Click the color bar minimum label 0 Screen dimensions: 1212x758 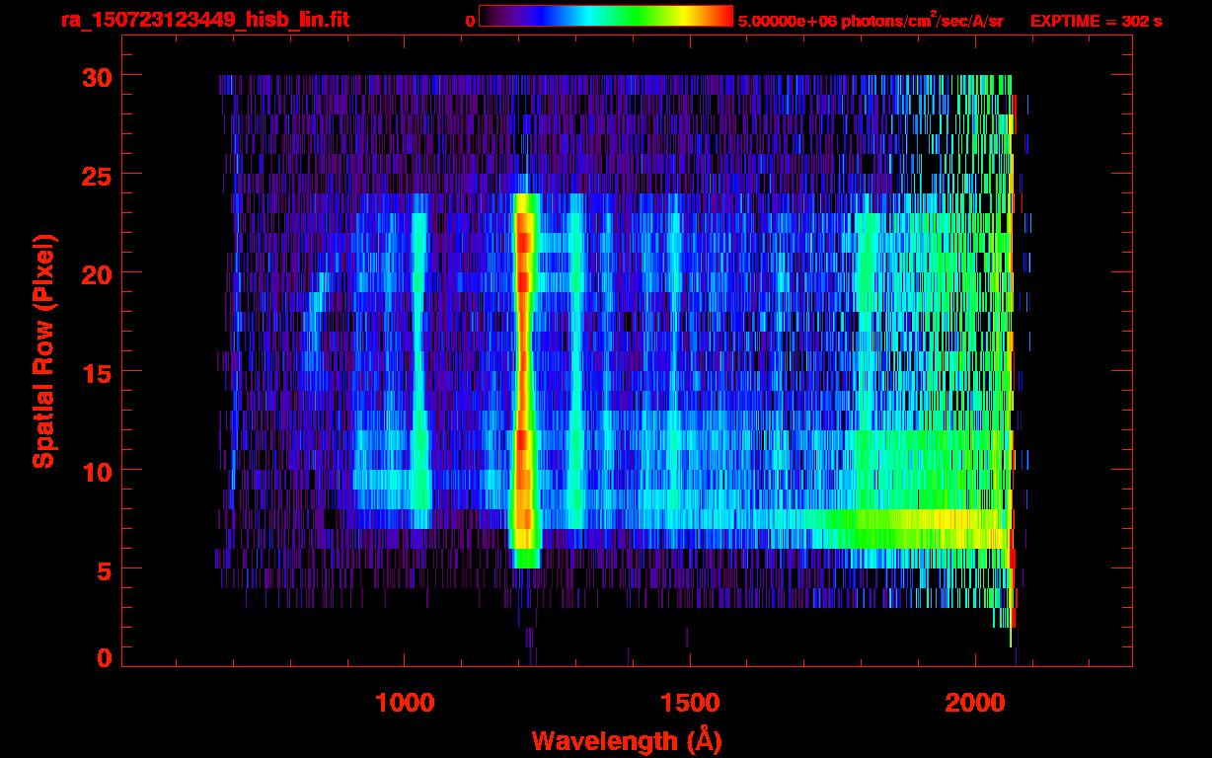click(470, 21)
